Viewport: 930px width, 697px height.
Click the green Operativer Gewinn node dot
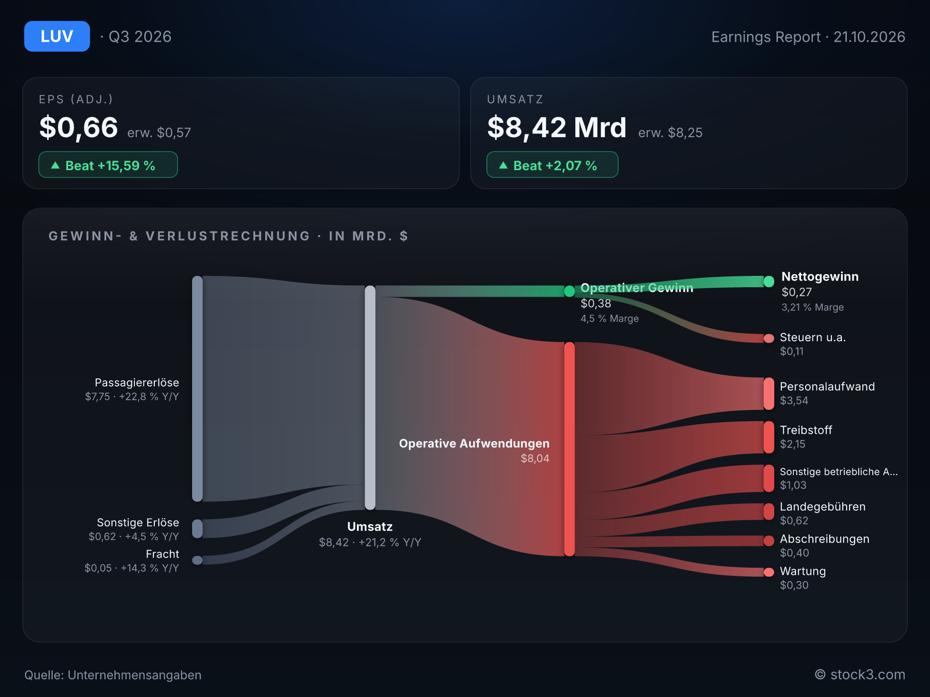click(x=569, y=291)
